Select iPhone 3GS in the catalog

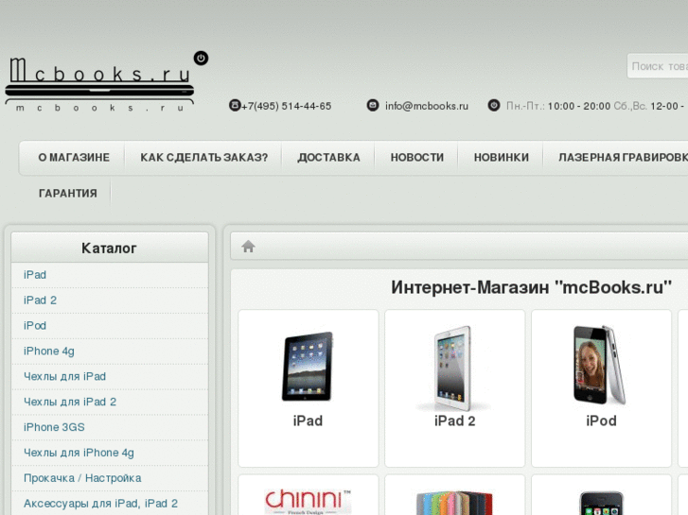click(54, 427)
